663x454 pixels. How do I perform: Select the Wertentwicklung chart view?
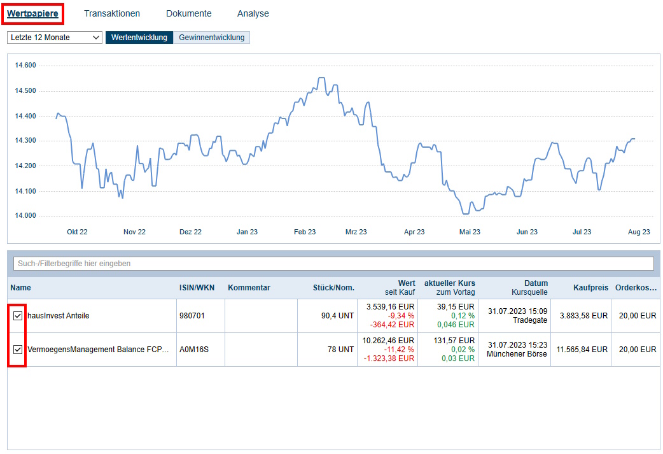click(x=139, y=38)
